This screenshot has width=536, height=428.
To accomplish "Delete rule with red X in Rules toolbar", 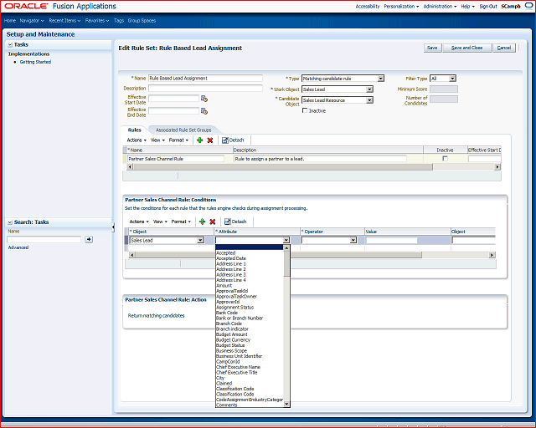I will [x=210, y=140].
